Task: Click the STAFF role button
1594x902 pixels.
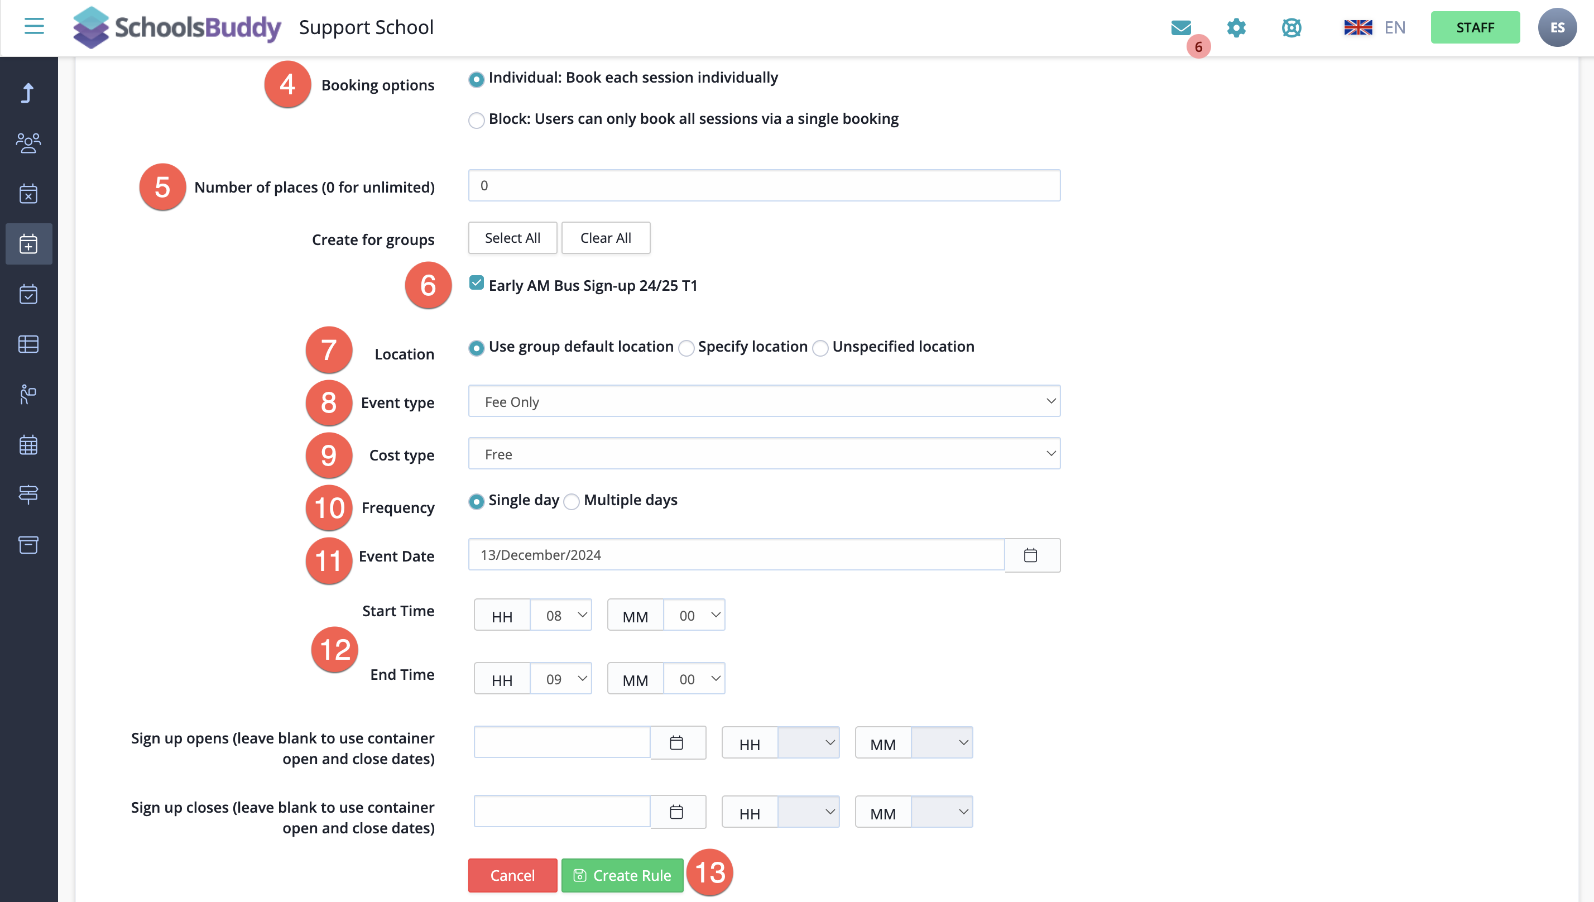Action: coord(1475,27)
